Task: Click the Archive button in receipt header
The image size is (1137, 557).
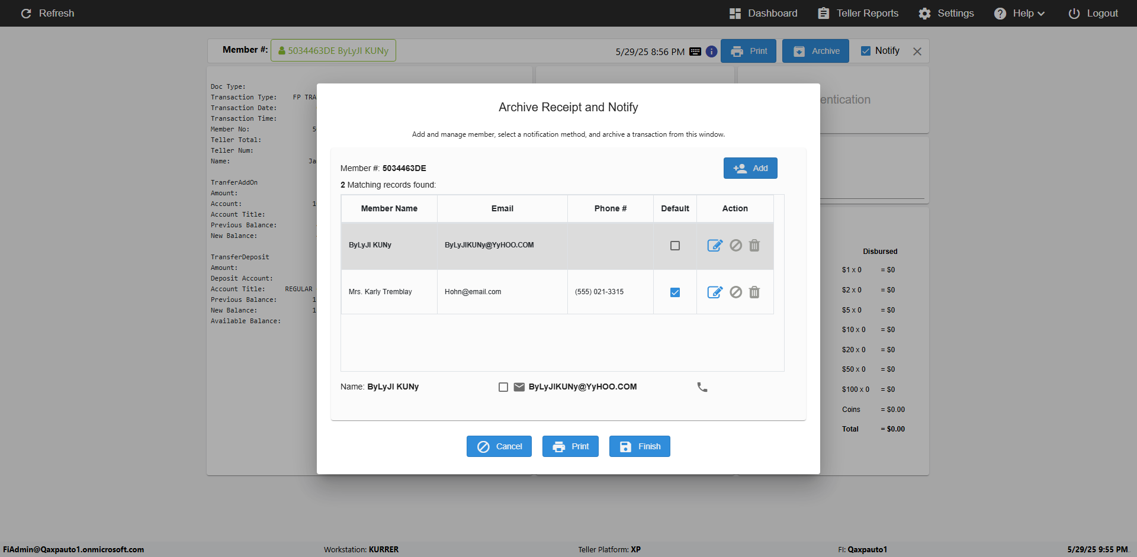Action: (x=815, y=51)
